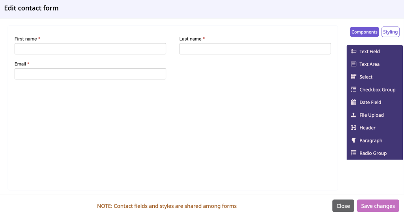Viewport: 404px width, 215px height.
Task: Click the Header H icon
Action: tap(353, 128)
